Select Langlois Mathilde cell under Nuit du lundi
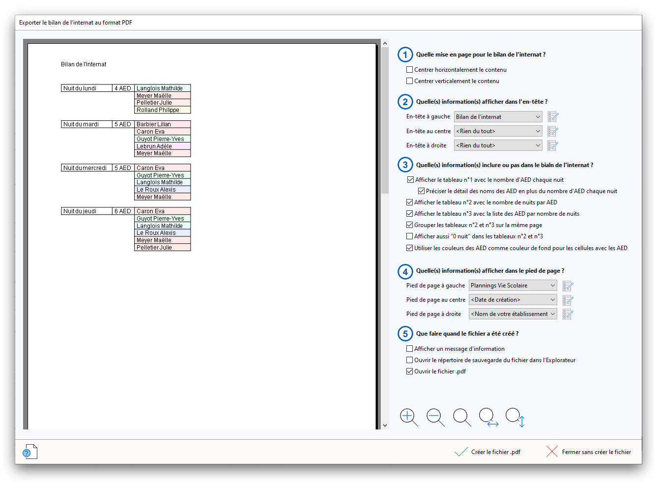This screenshot has height=484, width=657. [x=162, y=88]
